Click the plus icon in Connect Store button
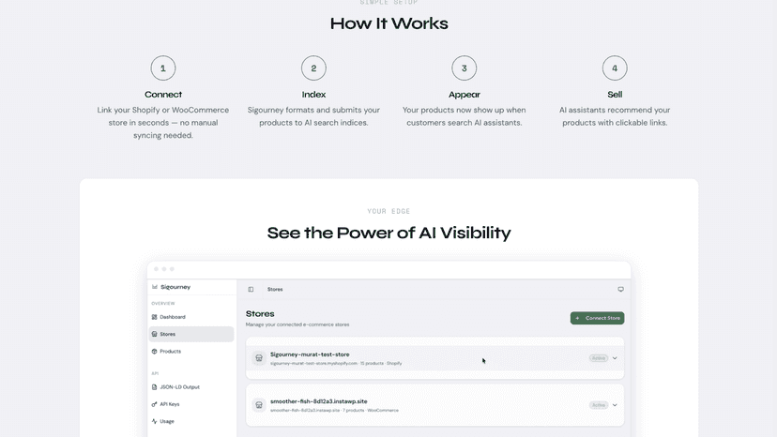Screen dimensions: 777x437 (577, 318)
